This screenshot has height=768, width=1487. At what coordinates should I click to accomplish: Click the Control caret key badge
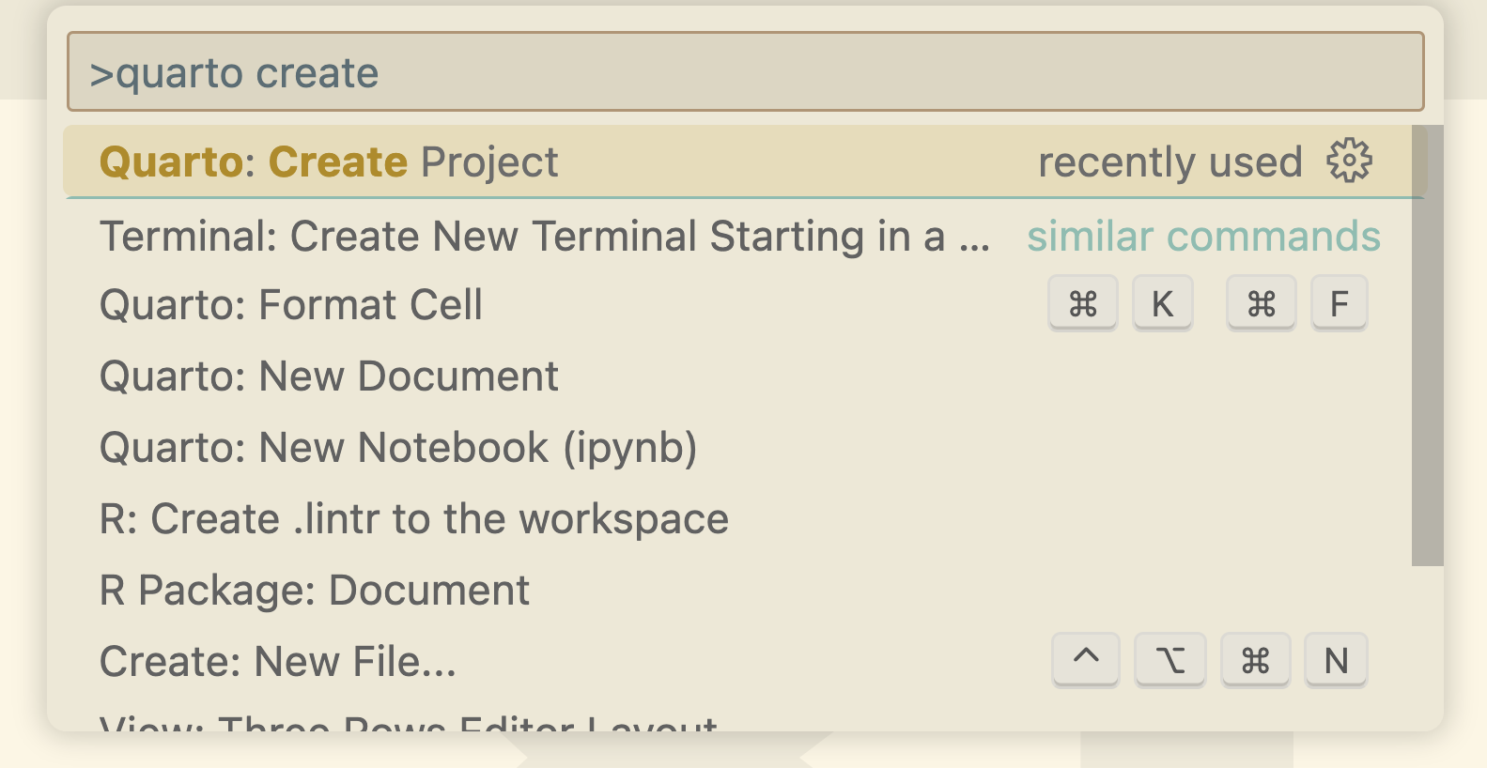coord(1085,660)
